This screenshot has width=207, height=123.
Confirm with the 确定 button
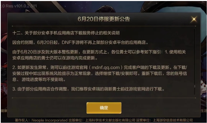pos(104,108)
